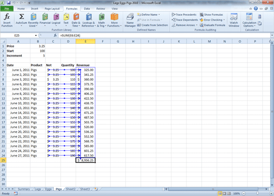Click the Undo icon
The width and height of the screenshot is (274, 196).
(14, 3)
